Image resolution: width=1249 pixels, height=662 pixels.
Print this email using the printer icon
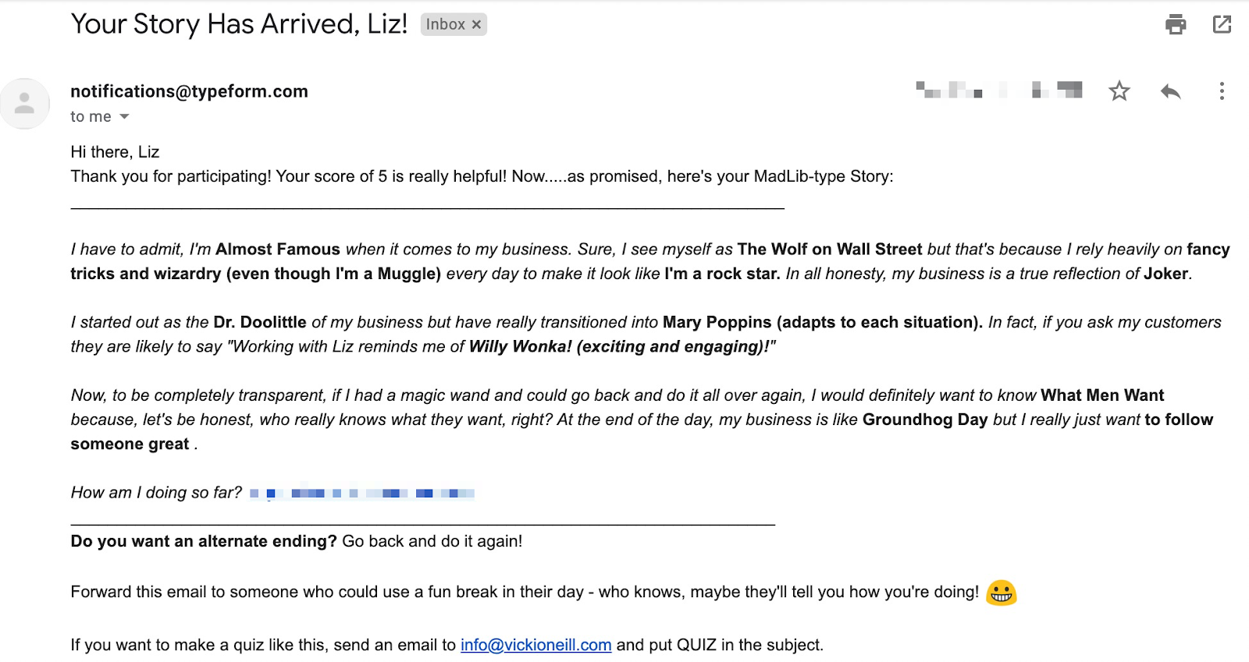1176,24
